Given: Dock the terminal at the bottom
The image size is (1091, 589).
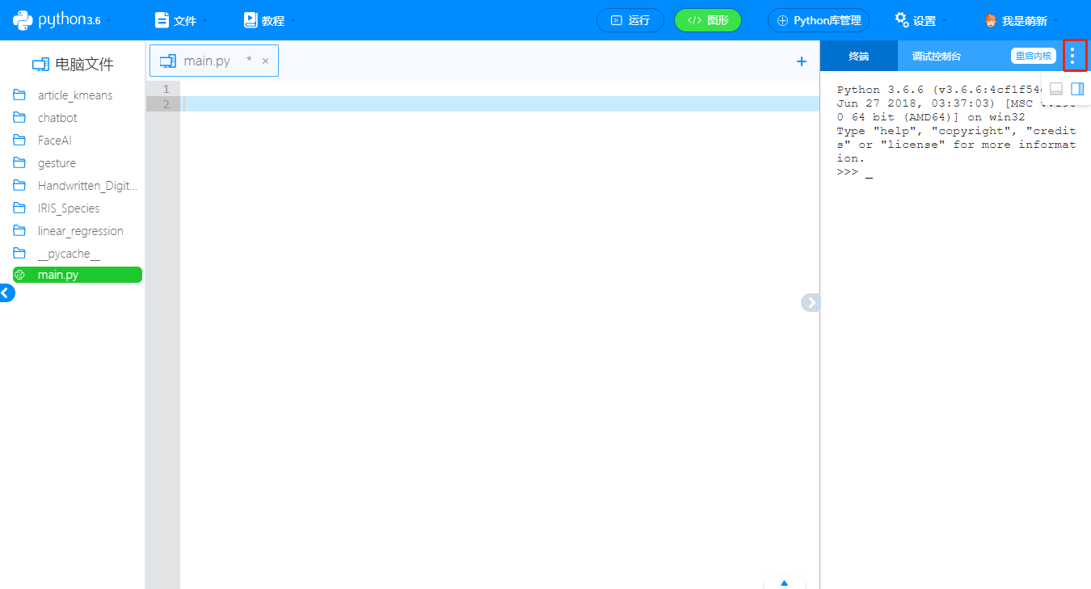Looking at the screenshot, I should 1056,89.
